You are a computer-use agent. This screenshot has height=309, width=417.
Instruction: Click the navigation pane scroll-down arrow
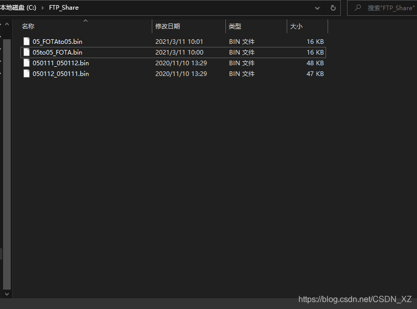(x=7, y=294)
